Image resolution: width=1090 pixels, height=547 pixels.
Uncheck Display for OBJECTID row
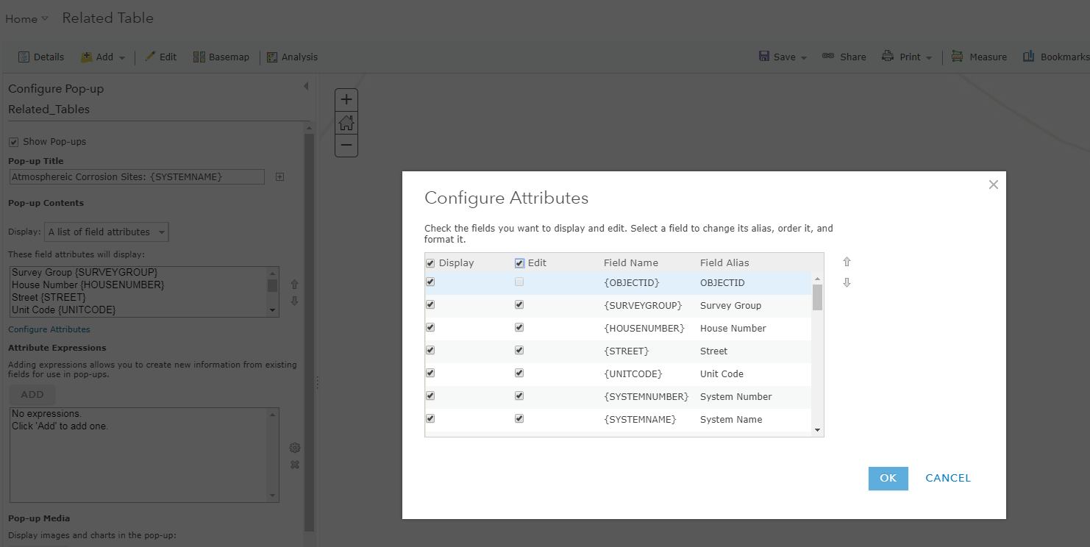coord(430,282)
